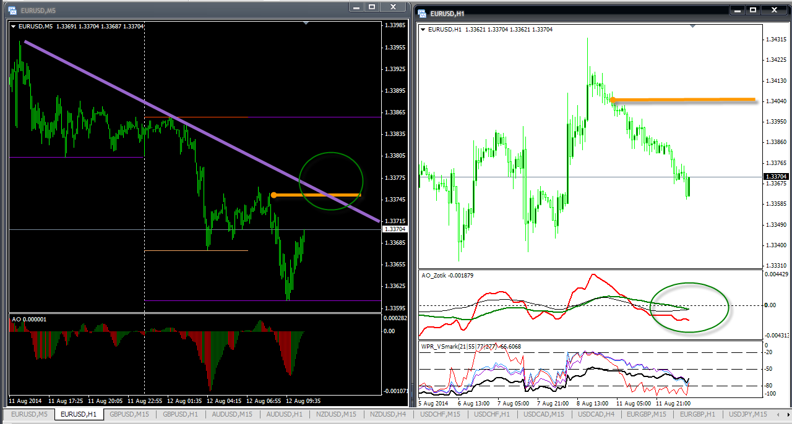Expand the triangle beside the EURUSD,M5 chart label
Image resolution: width=792 pixels, height=424 pixels.
[x=14, y=26]
